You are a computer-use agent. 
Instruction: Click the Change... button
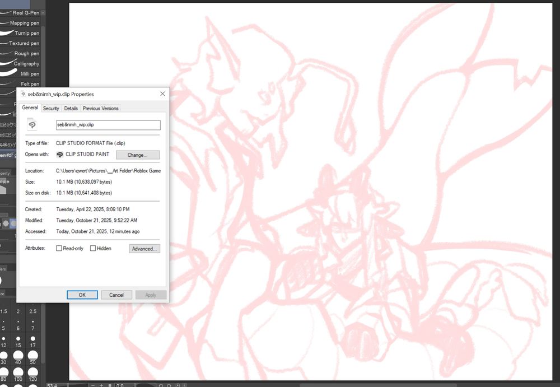pyautogui.click(x=138, y=155)
